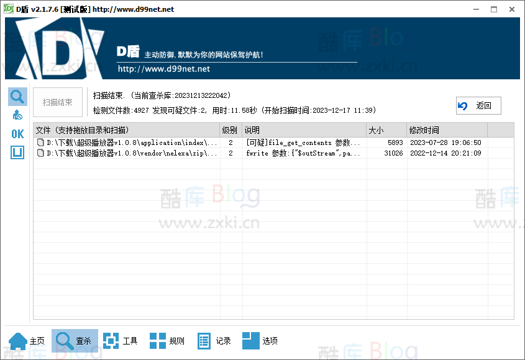Click the bug-removal icon in the left sidebar
525x360 pixels.
click(17, 115)
